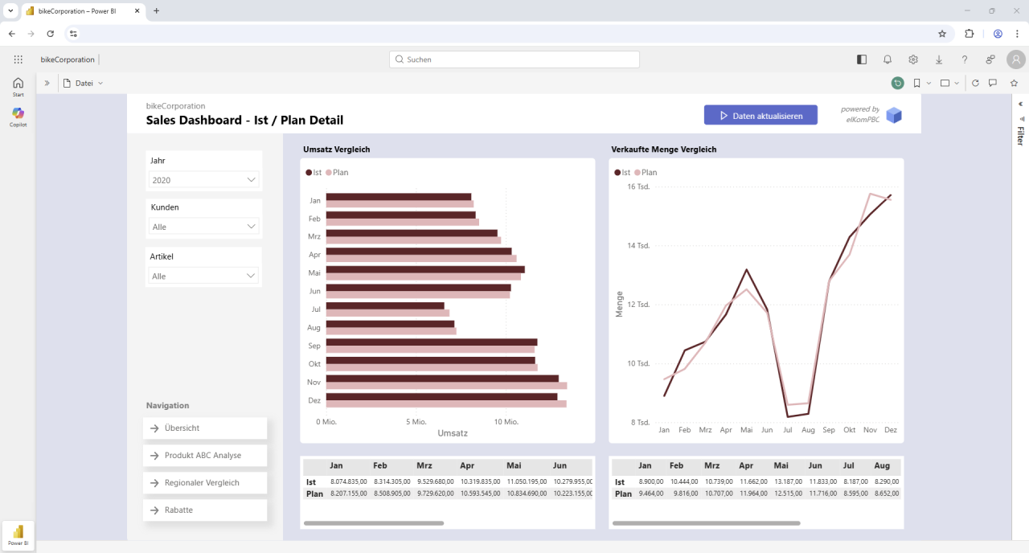Click the download icon in the header
This screenshot has height=553, width=1029.
[x=939, y=59]
